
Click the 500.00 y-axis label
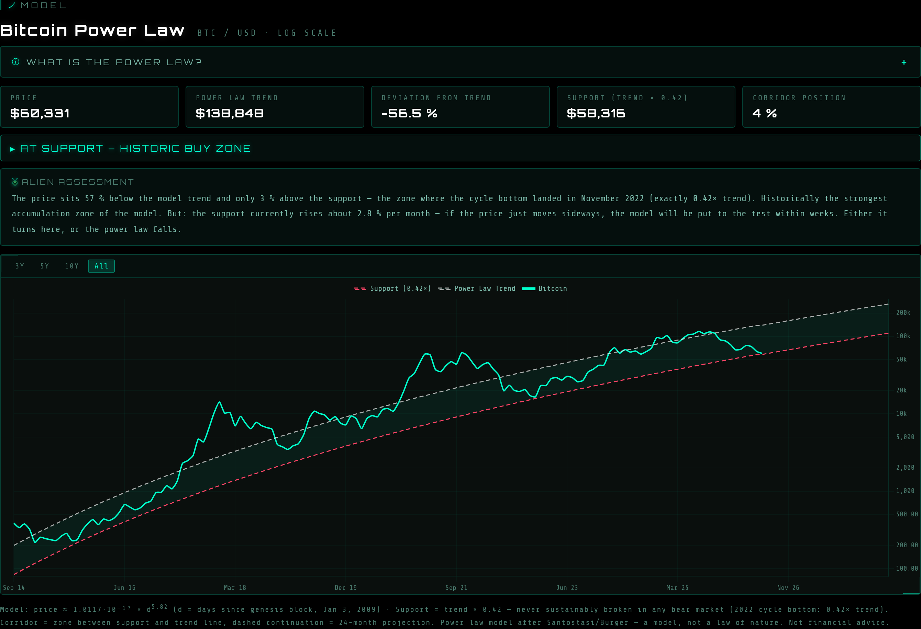click(907, 514)
